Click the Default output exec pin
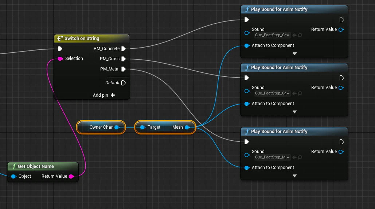 point(124,83)
